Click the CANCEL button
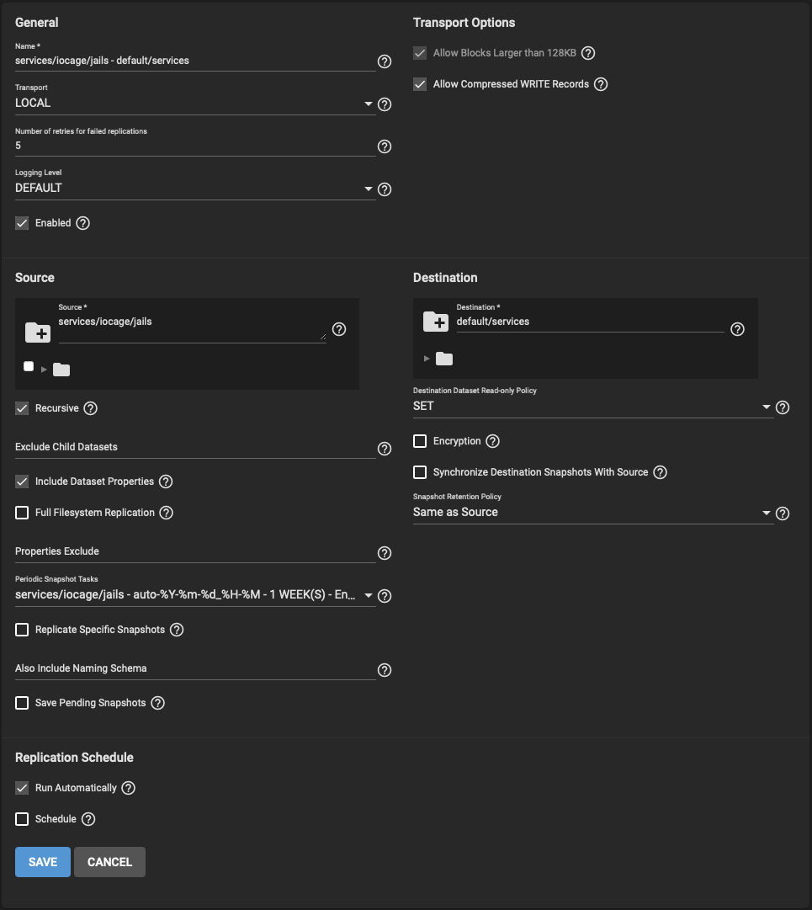Viewport: 812px width, 910px height. (x=109, y=862)
